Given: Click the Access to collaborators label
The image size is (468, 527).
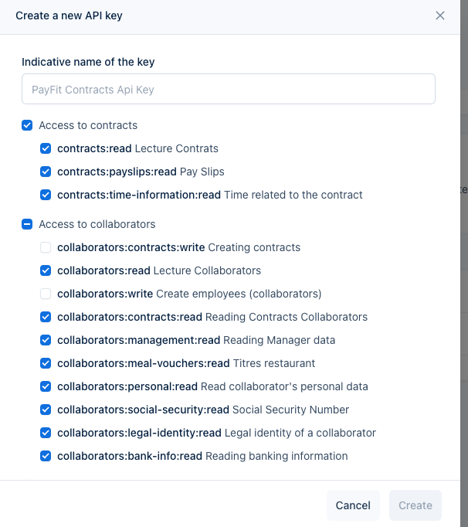Looking at the screenshot, I should point(97,224).
